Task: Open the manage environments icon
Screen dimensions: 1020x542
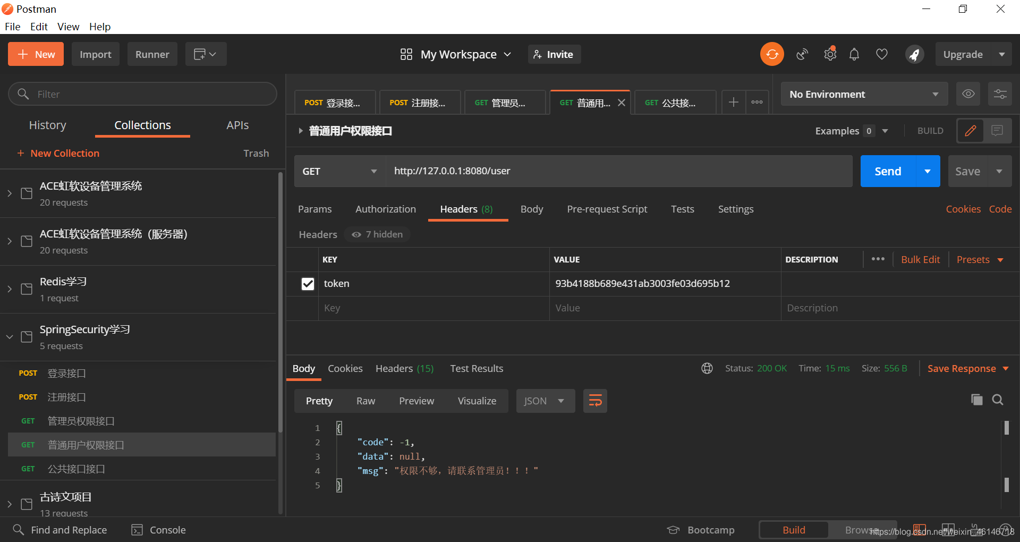Action: pyautogui.click(x=1000, y=94)
